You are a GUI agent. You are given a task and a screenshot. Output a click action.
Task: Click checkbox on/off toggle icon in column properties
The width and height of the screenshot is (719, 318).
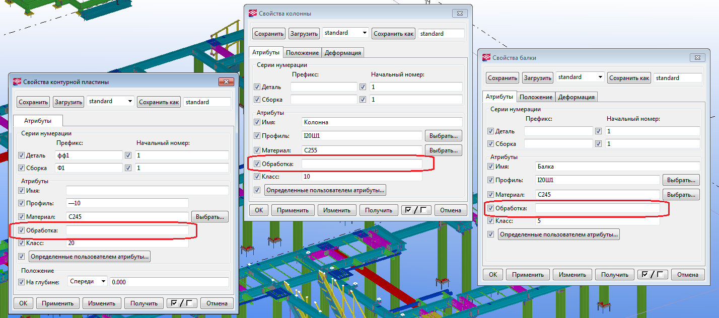[x=416, y=210]
